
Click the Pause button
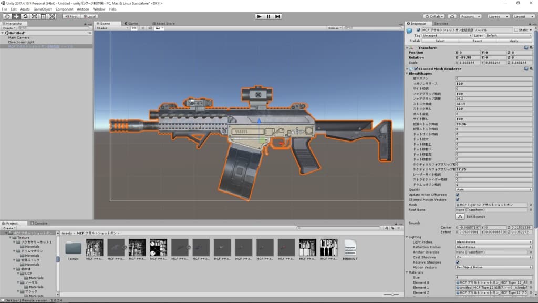268,16
